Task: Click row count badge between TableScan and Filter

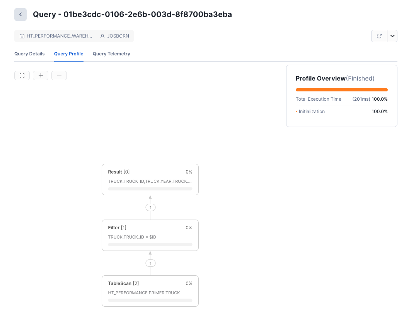Action: [150, 263]
